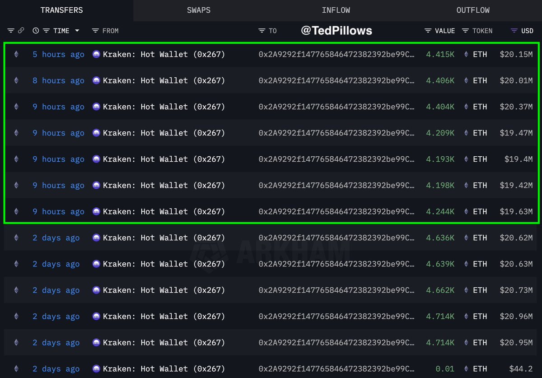Viewport: 542px width, 378px height.
Task: Click Kraken logo on the $20.63M row
Action: pos(96,264)
